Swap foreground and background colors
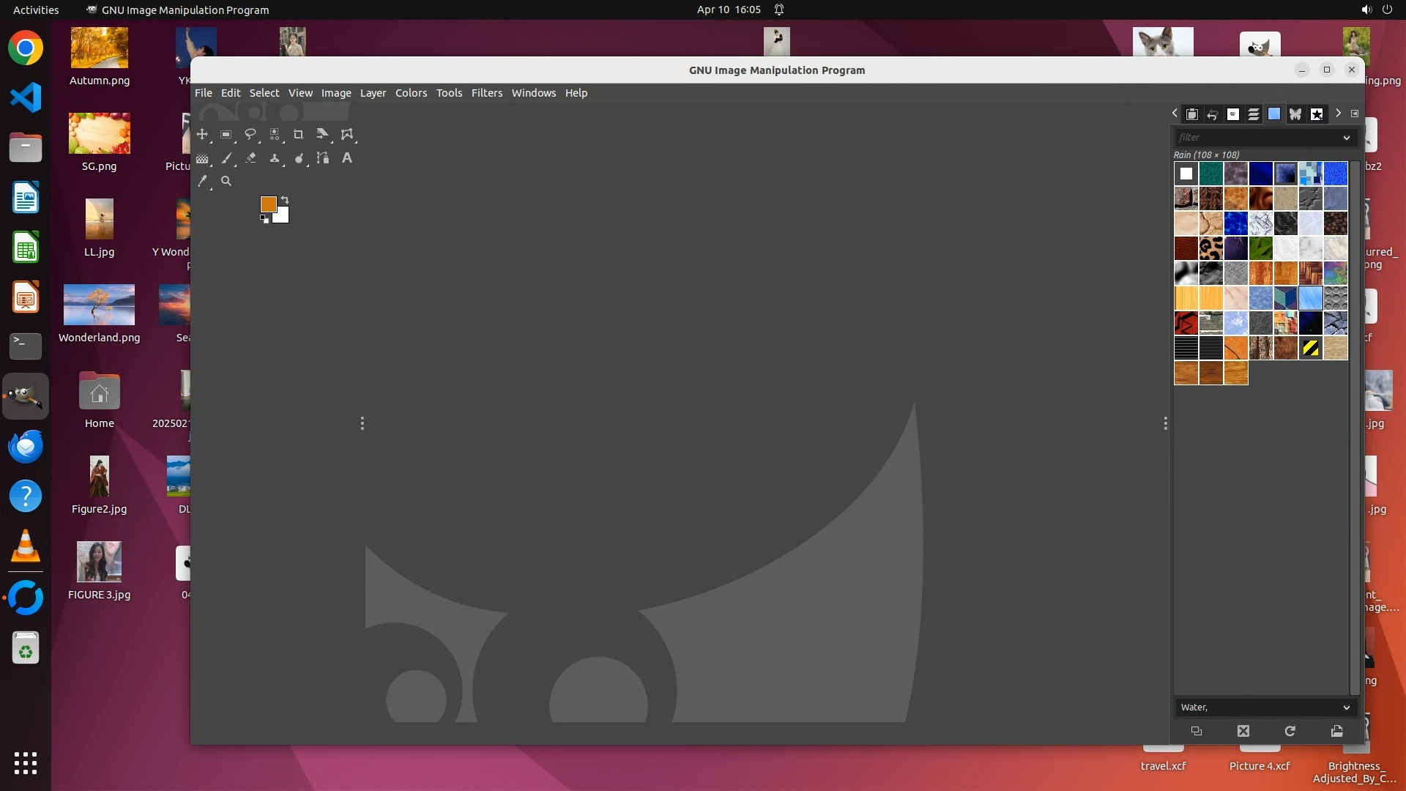Image resolution: width=1406 pixels, height=791 pixels. point(286,200)
